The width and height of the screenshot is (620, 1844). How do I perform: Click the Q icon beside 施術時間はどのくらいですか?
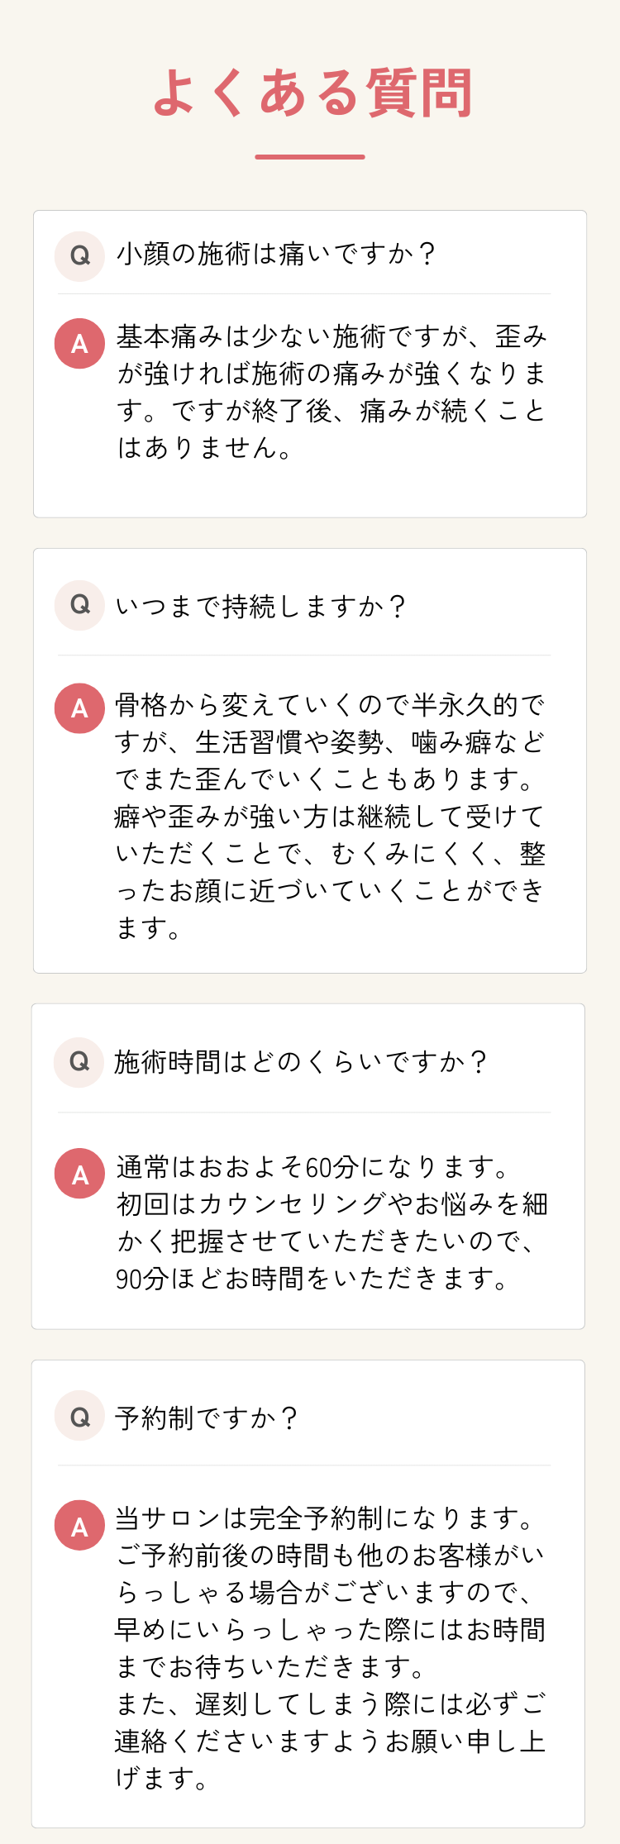(x=79, y=1062)
